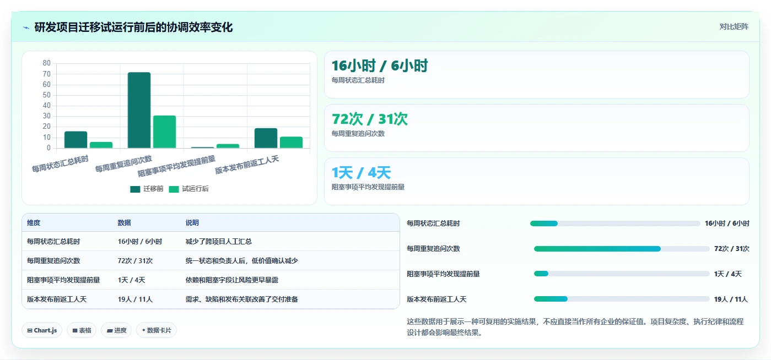771x360 pixels.
Task: Click the 试运行后 bar for 版本发布前返工人天
Action: click(x=291, y=143)
